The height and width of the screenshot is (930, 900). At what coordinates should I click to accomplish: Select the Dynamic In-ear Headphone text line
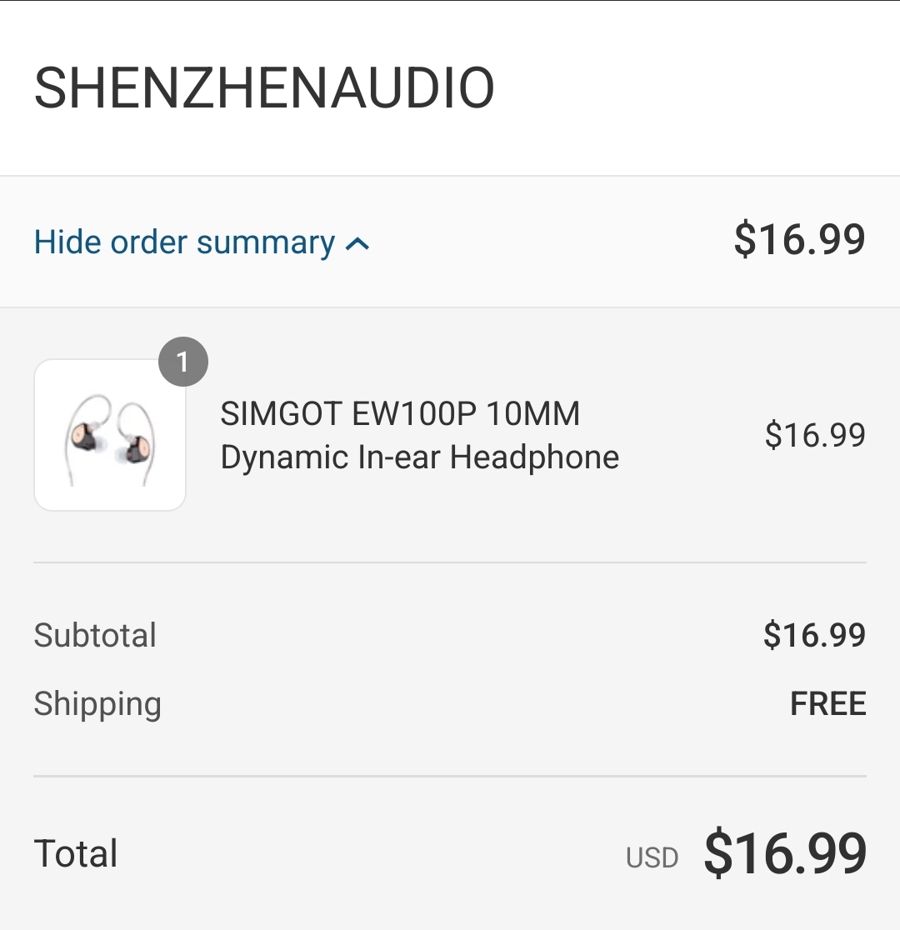[419, 457]
